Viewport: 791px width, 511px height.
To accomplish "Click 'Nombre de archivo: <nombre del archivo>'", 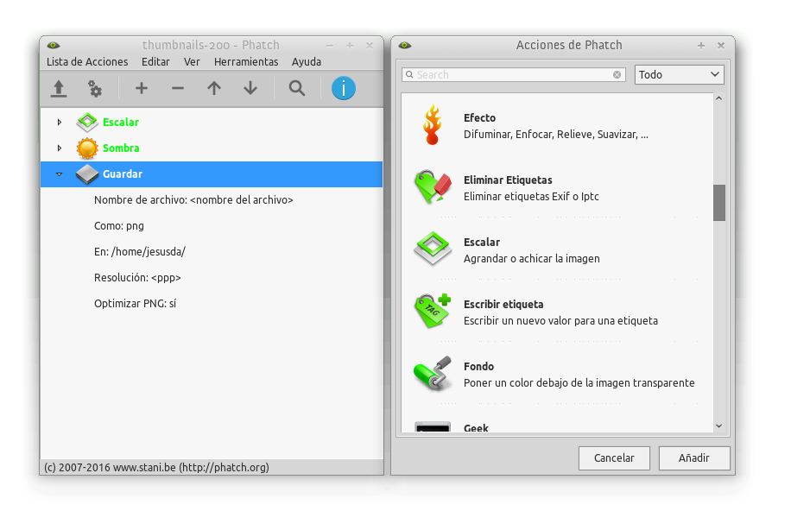I will click(x=193, y=199).
